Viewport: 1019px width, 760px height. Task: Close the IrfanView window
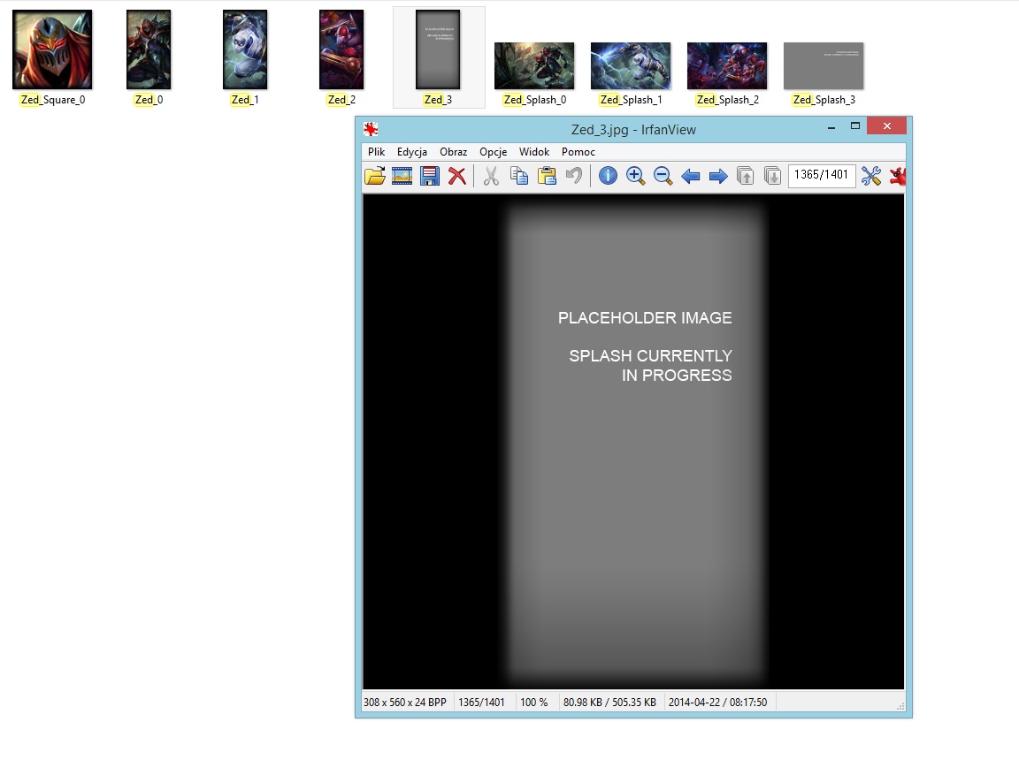887,125
